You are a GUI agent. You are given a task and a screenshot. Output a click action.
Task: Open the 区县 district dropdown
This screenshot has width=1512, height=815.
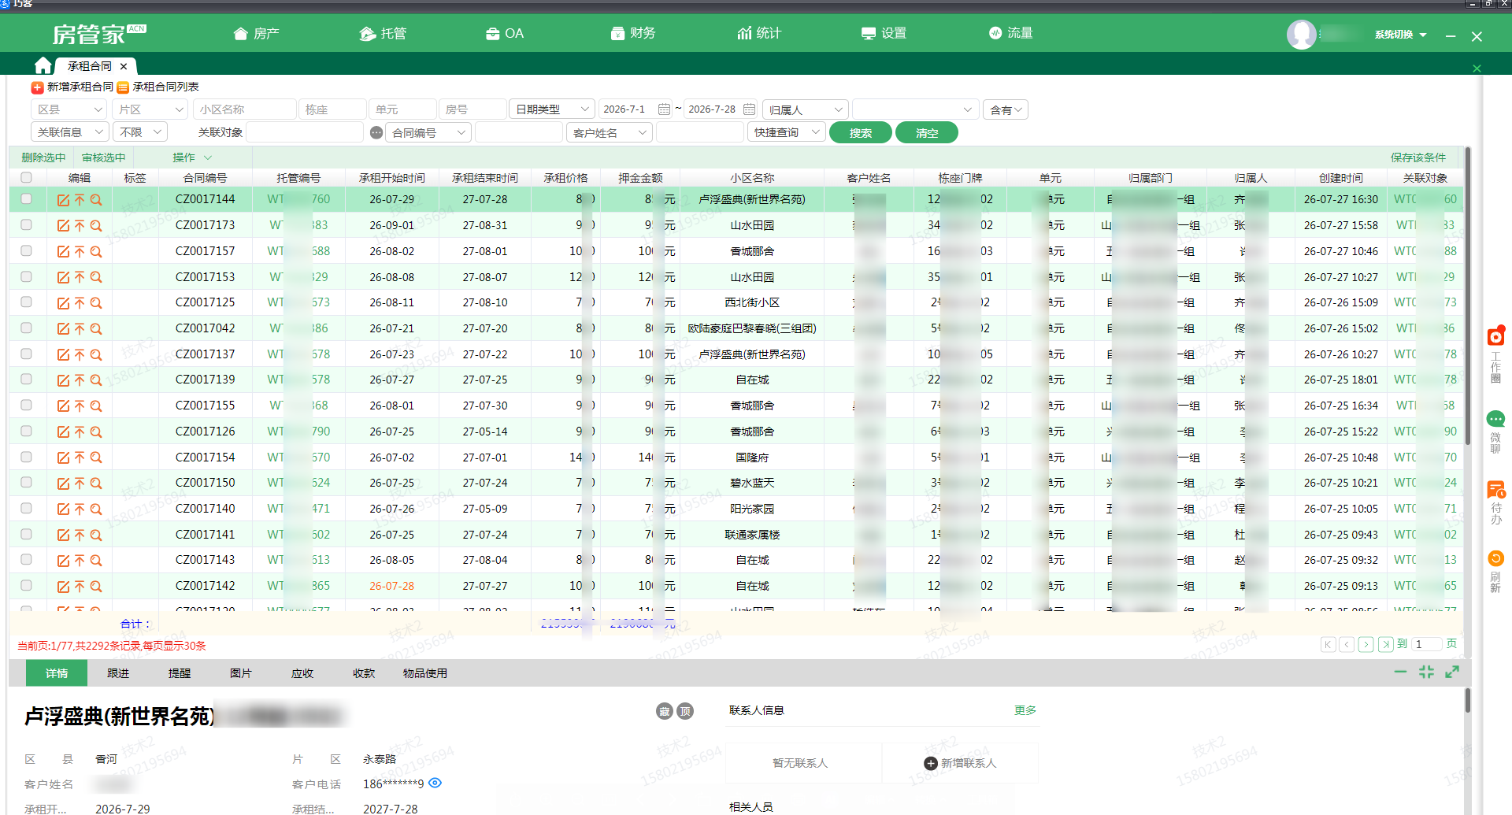pyautogui.click(x=69, y=109)
